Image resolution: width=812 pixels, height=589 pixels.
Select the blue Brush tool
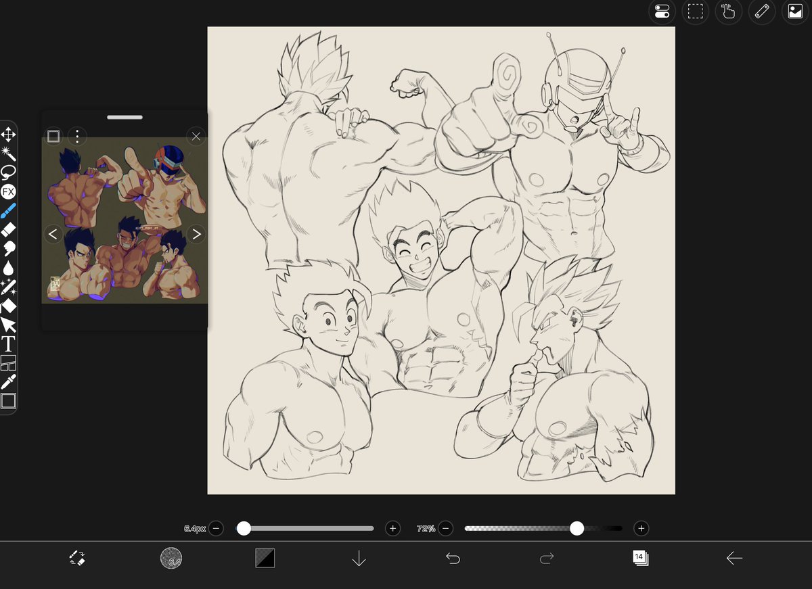pos(8,210)
